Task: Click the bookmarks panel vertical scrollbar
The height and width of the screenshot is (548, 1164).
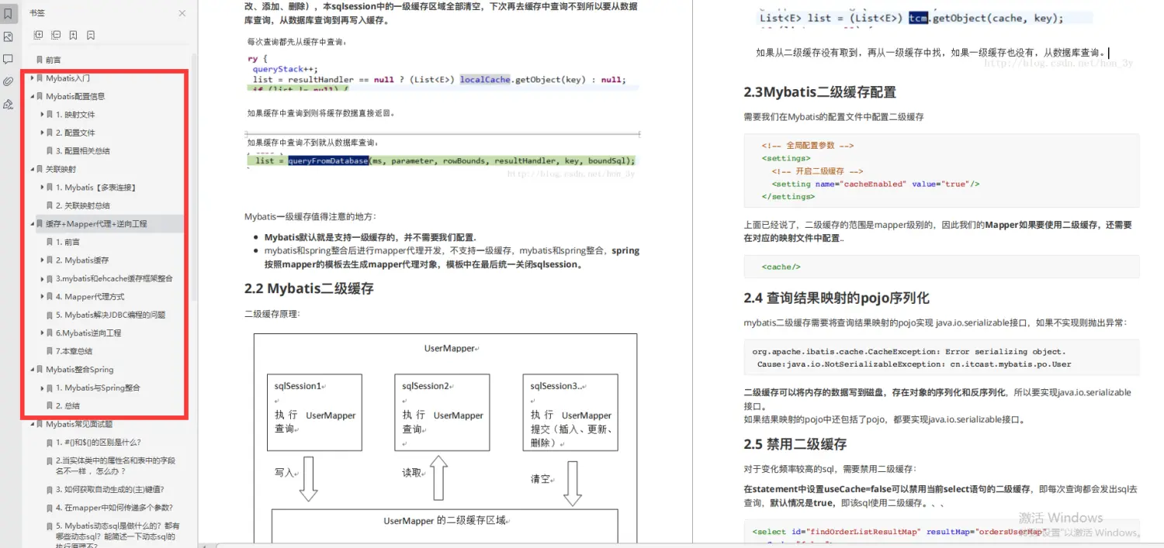Action: [x=194, y=178]
